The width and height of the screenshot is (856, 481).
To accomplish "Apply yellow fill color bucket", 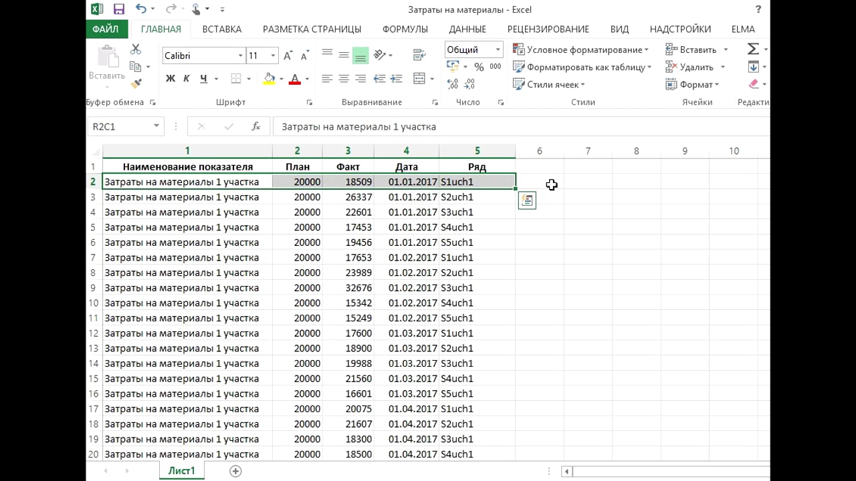I will tap(269, 79).
